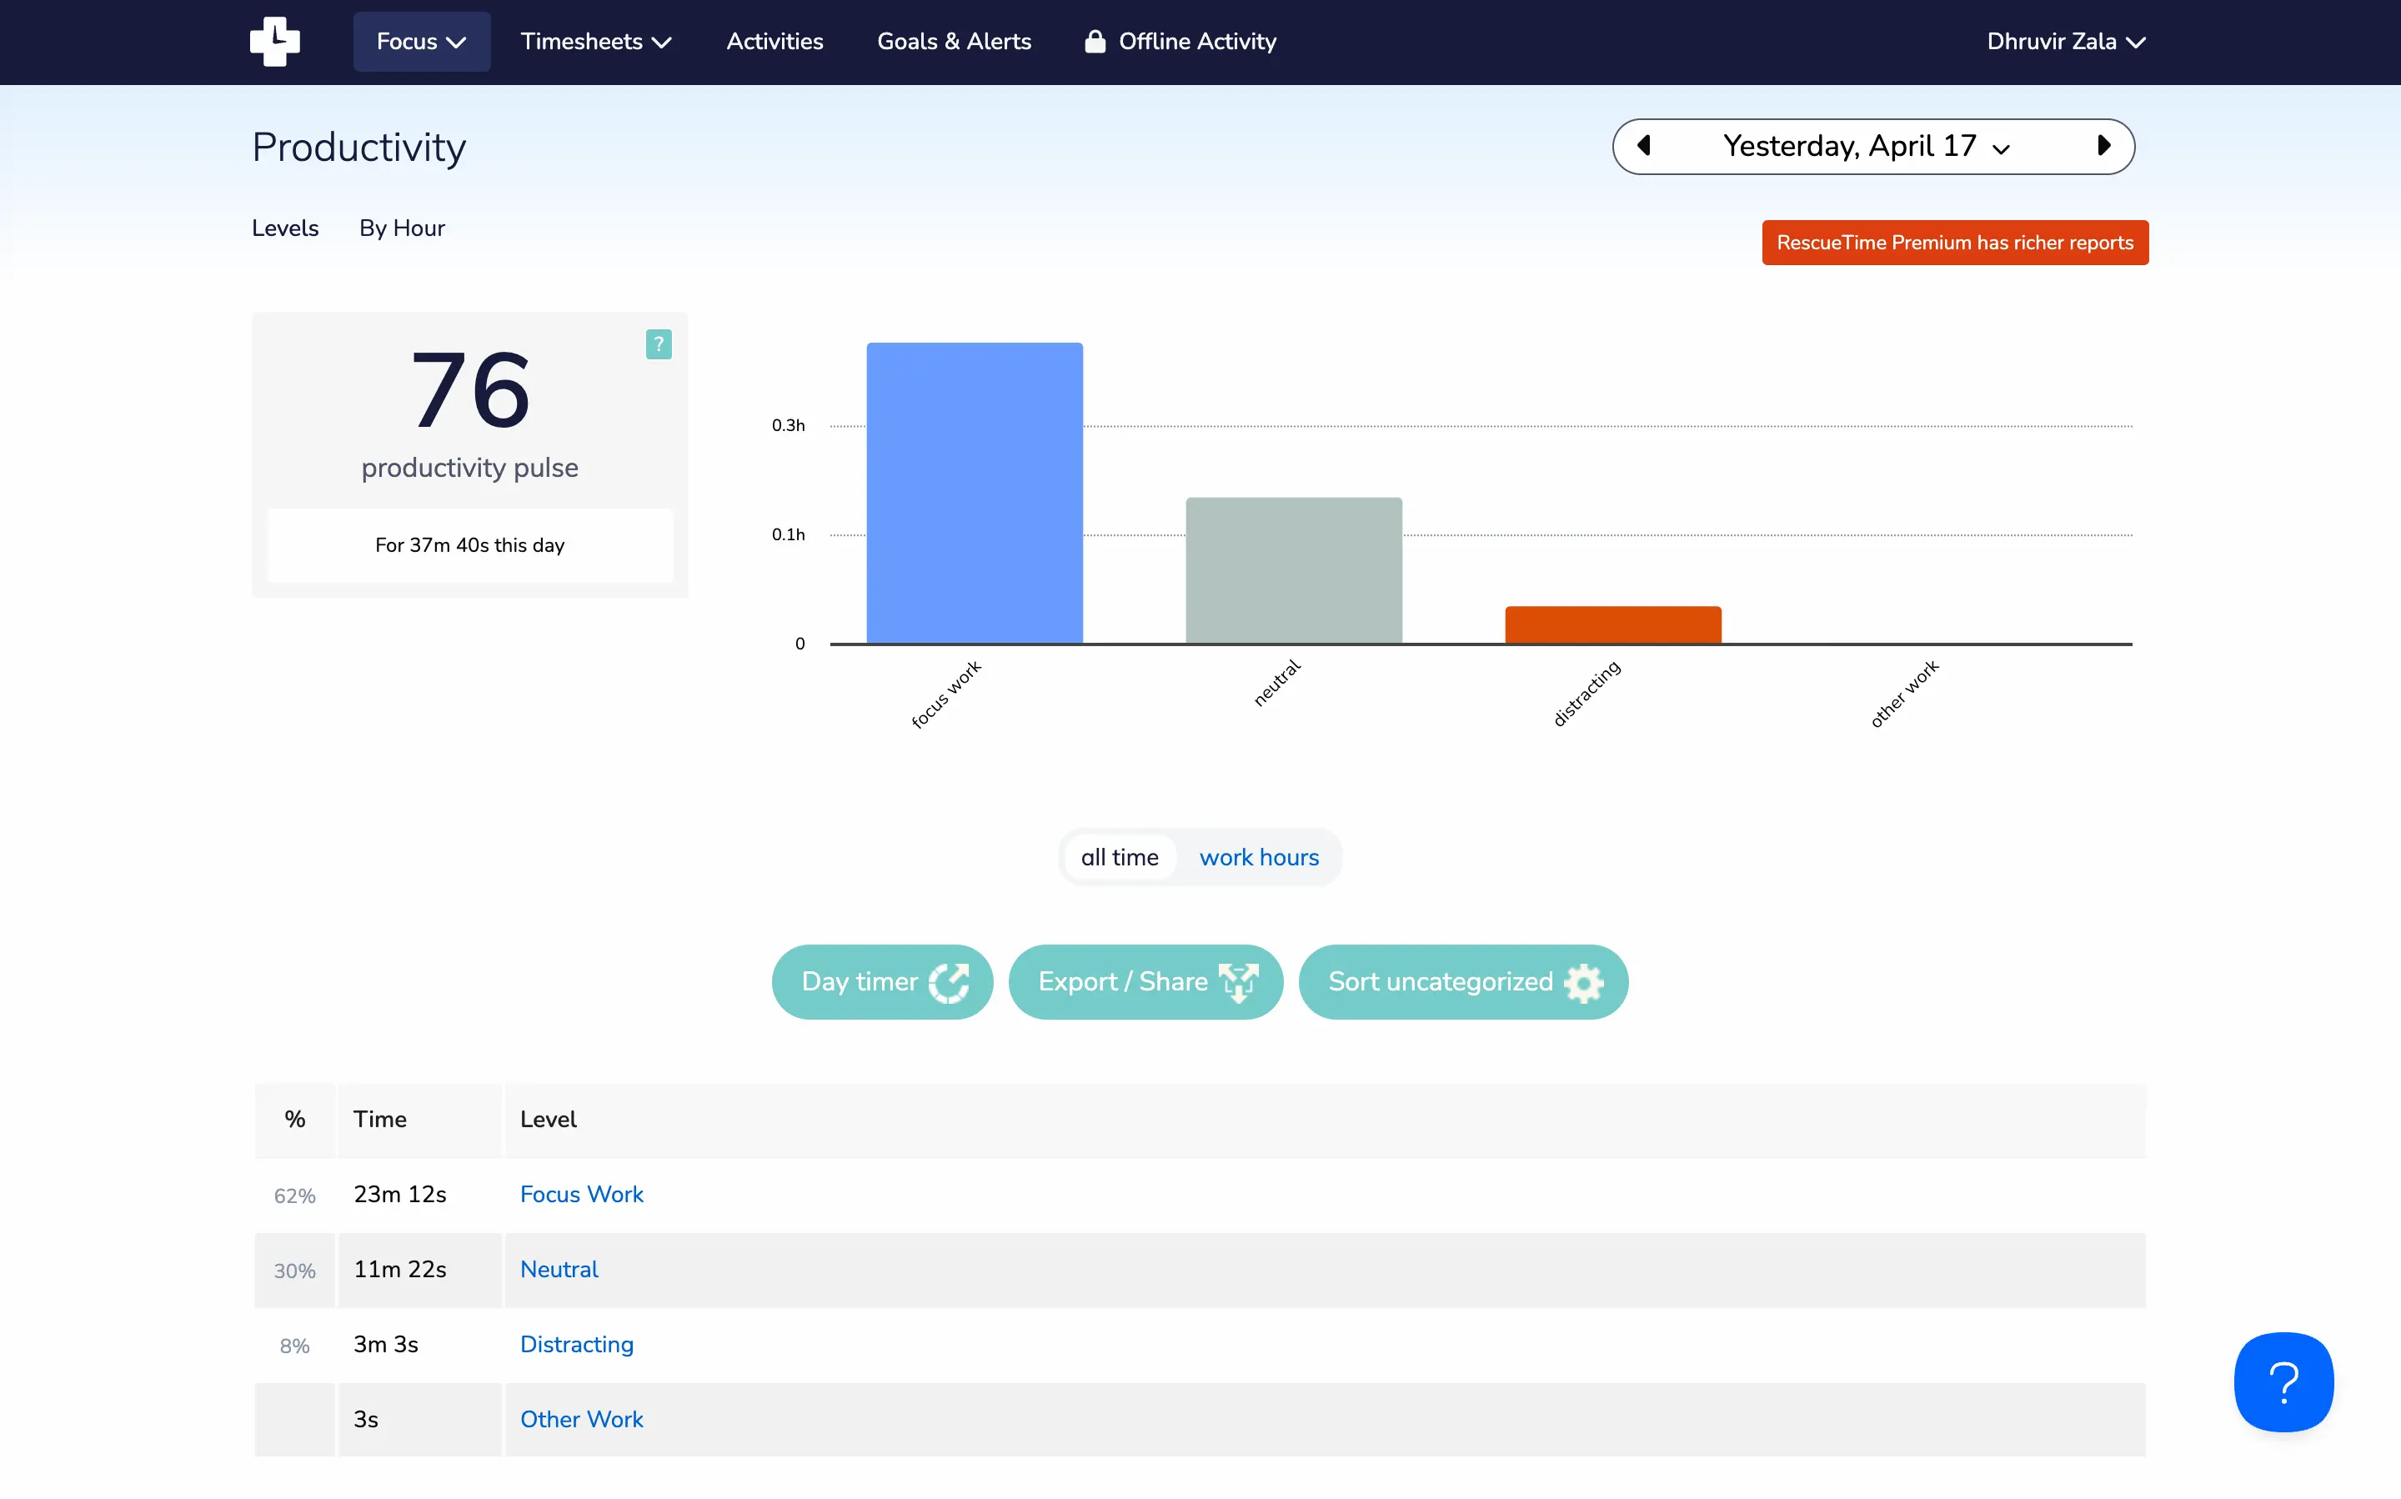Click the RescueTime logo icon
Image resolution: width=2401 pixels, height=1499 pixels.
point(274,42)
